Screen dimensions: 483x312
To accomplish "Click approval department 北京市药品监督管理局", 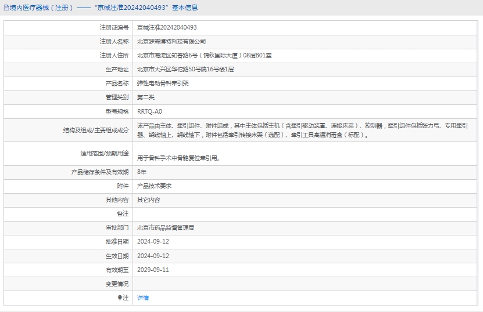I will pyautogui.click(x=166, y=228).
